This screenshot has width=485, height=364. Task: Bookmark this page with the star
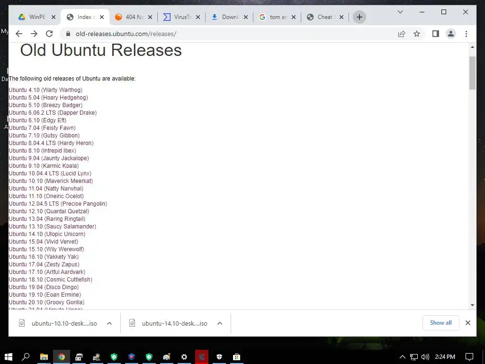[x=417, y=34]
